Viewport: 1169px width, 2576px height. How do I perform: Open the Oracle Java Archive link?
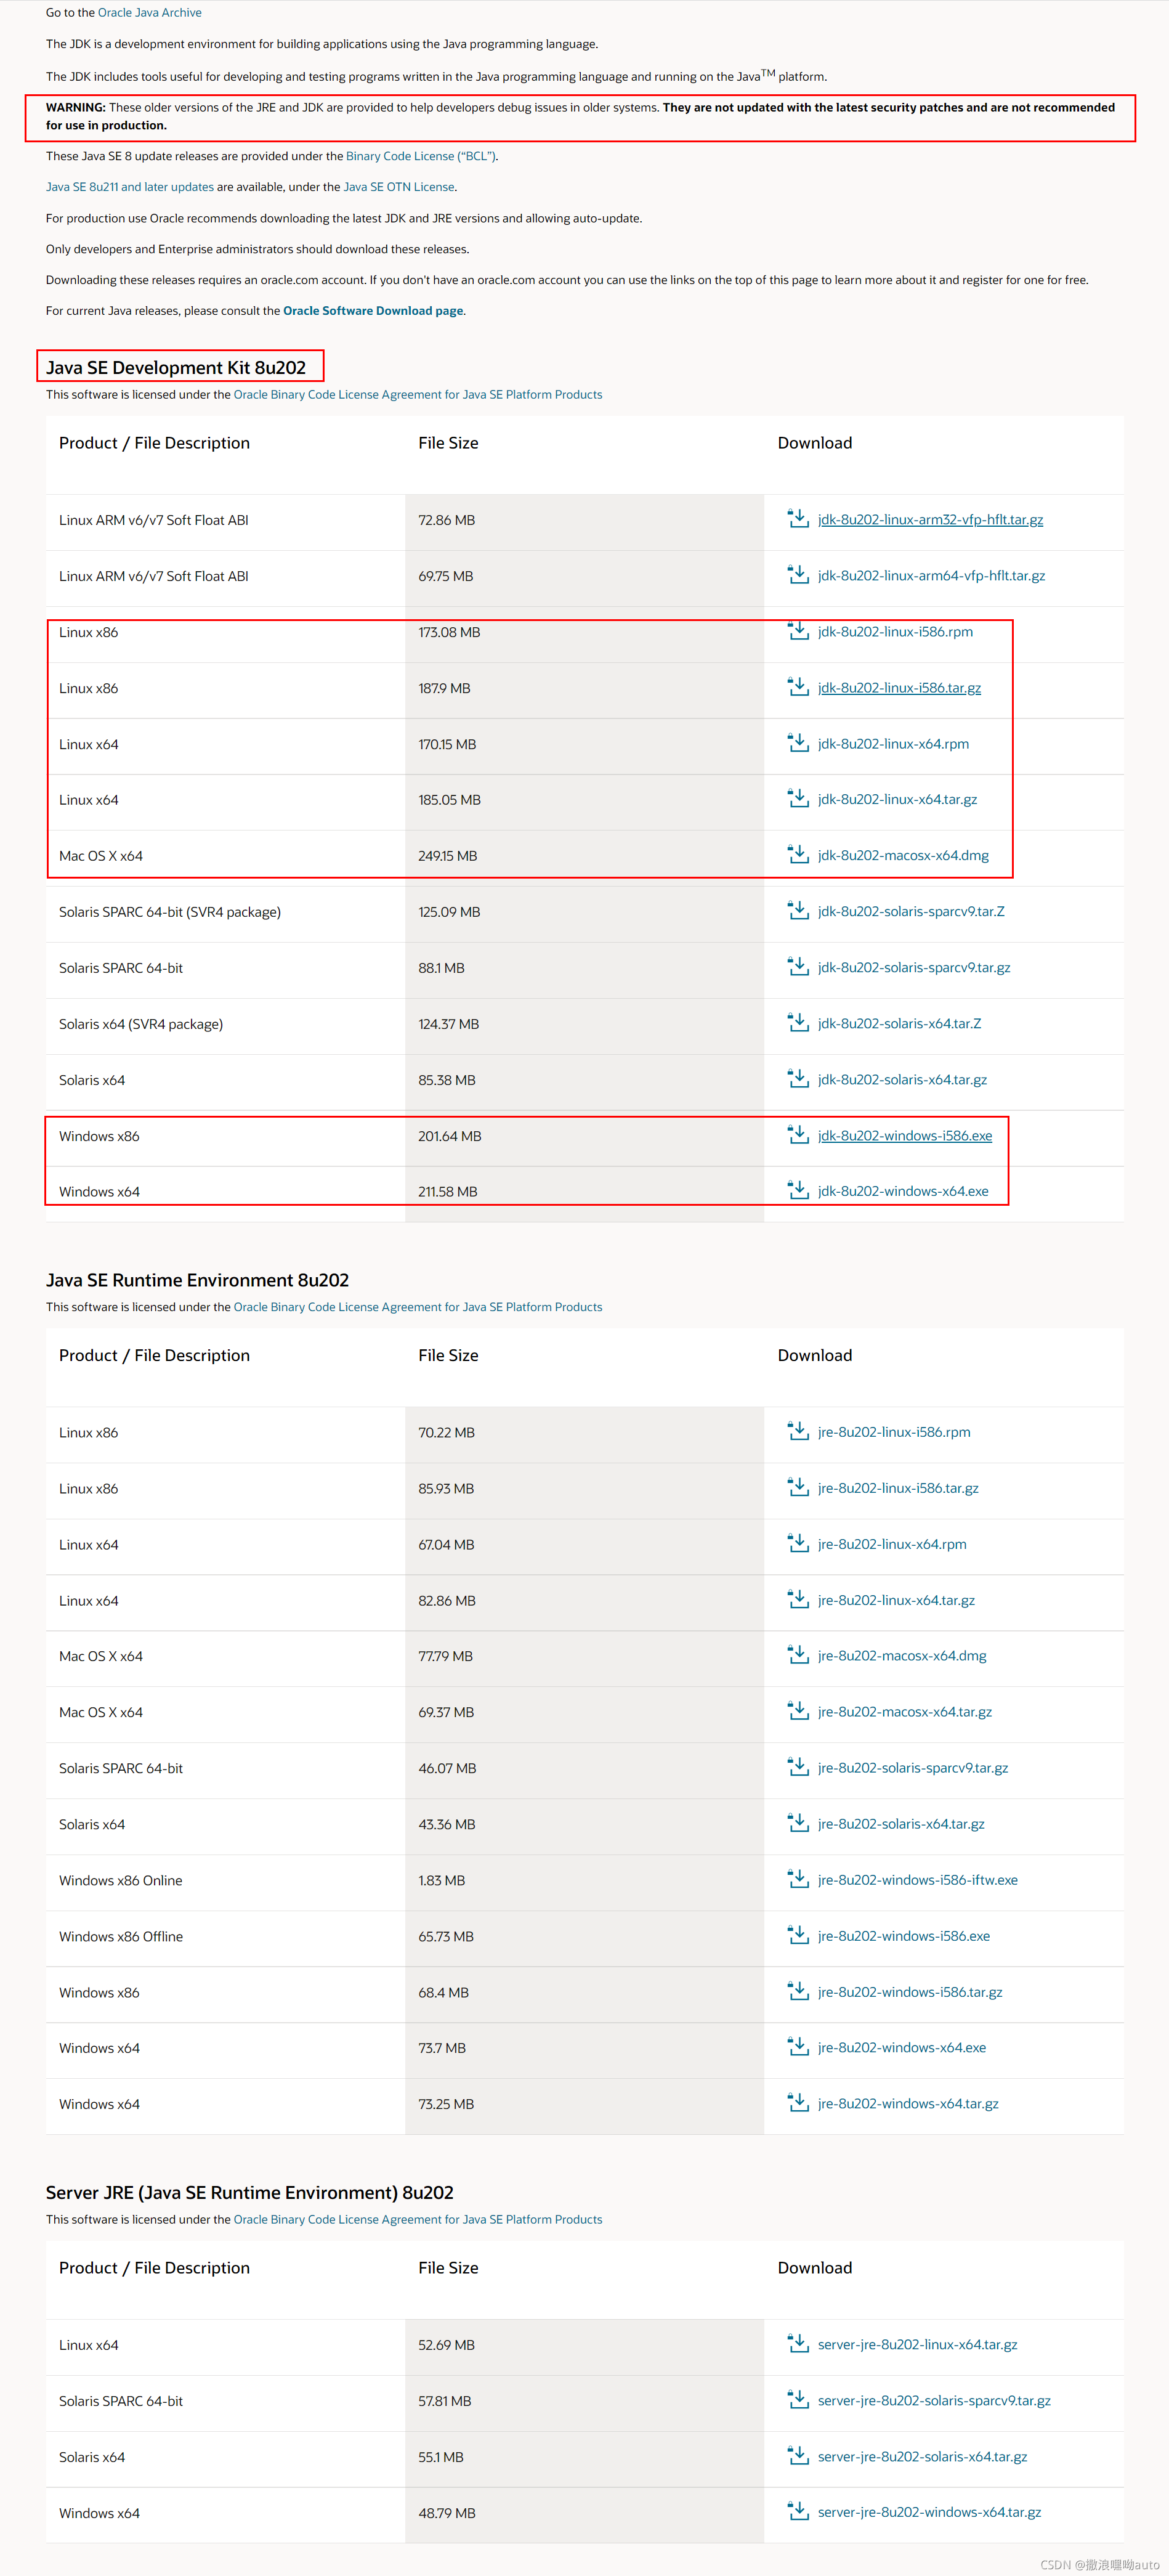[x=149, y=12]
